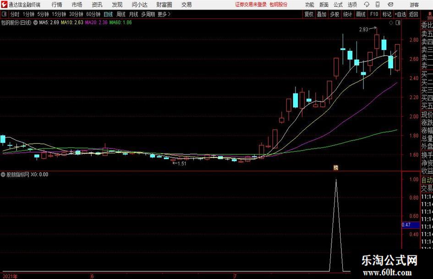Click the month 6 marker on time axis
The height and width of the screenshot is (279, 433).
92,277
